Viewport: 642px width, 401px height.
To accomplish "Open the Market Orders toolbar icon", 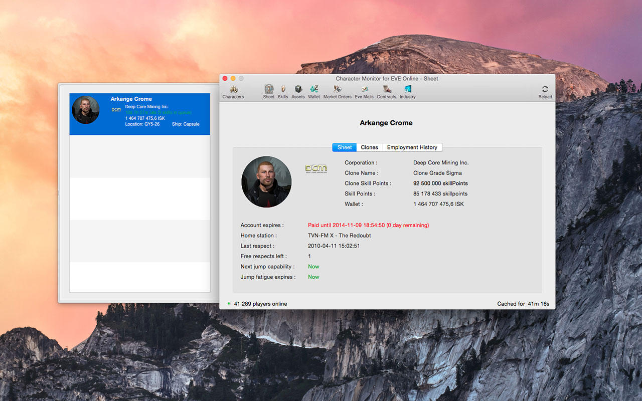I will point(338,92).
